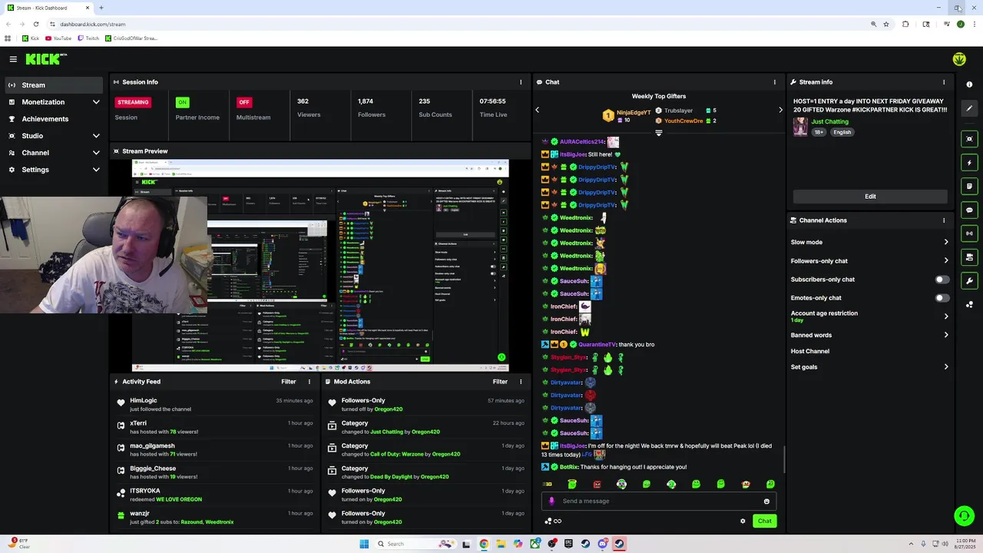Screen dimensions: 983x553
Task: Click the lightning bolt icon in right sidebar
Action: tap(969, 163)
